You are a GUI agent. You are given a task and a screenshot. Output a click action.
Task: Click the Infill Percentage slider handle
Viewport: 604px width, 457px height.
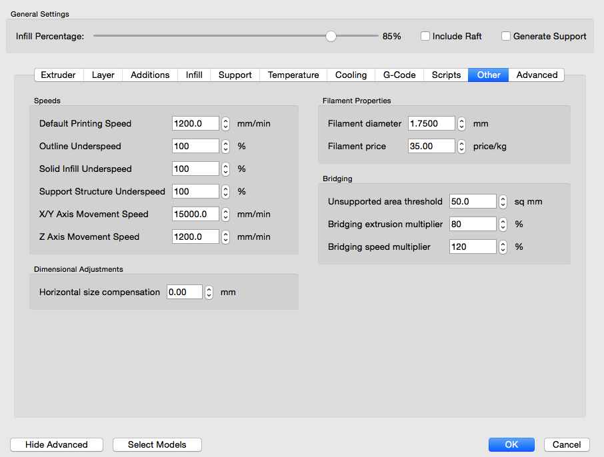331,37
